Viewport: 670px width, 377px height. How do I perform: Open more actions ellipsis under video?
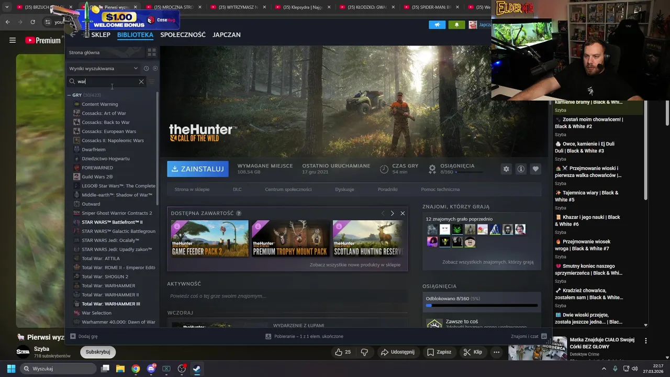click(496, 352)
